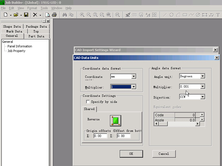Select the Circle drawing tool
222x166 pixels.
click(x=171, y=15)
